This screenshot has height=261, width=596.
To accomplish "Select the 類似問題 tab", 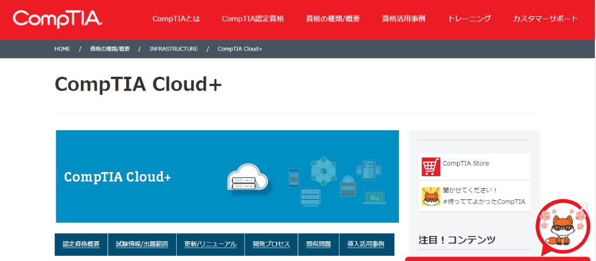I will [319, 244].
